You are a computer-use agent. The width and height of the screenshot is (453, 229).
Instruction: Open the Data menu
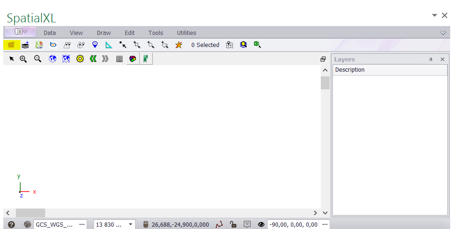[50, 33]
